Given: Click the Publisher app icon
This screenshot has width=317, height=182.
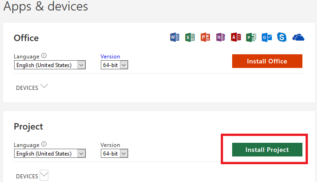Looking at the screenshot, I should [x=251, y=37].
